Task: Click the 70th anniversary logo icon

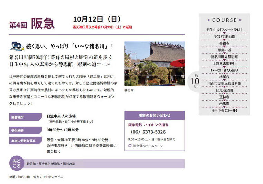Action: (x=17, y=46)
